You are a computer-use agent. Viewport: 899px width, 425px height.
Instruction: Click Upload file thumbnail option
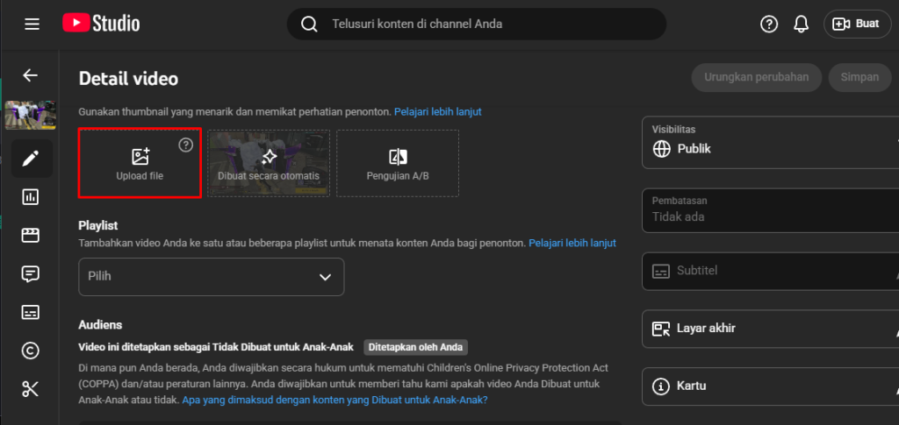(x=140, y=164)
